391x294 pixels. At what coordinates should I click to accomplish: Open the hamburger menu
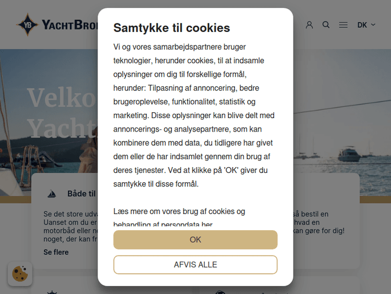point(343,25)
